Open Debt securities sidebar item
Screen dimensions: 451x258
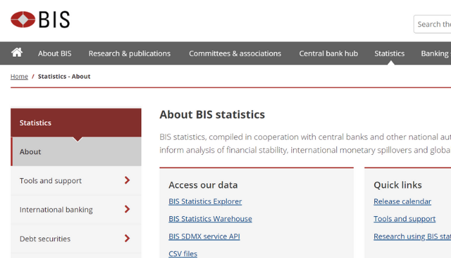click(76, 239)
